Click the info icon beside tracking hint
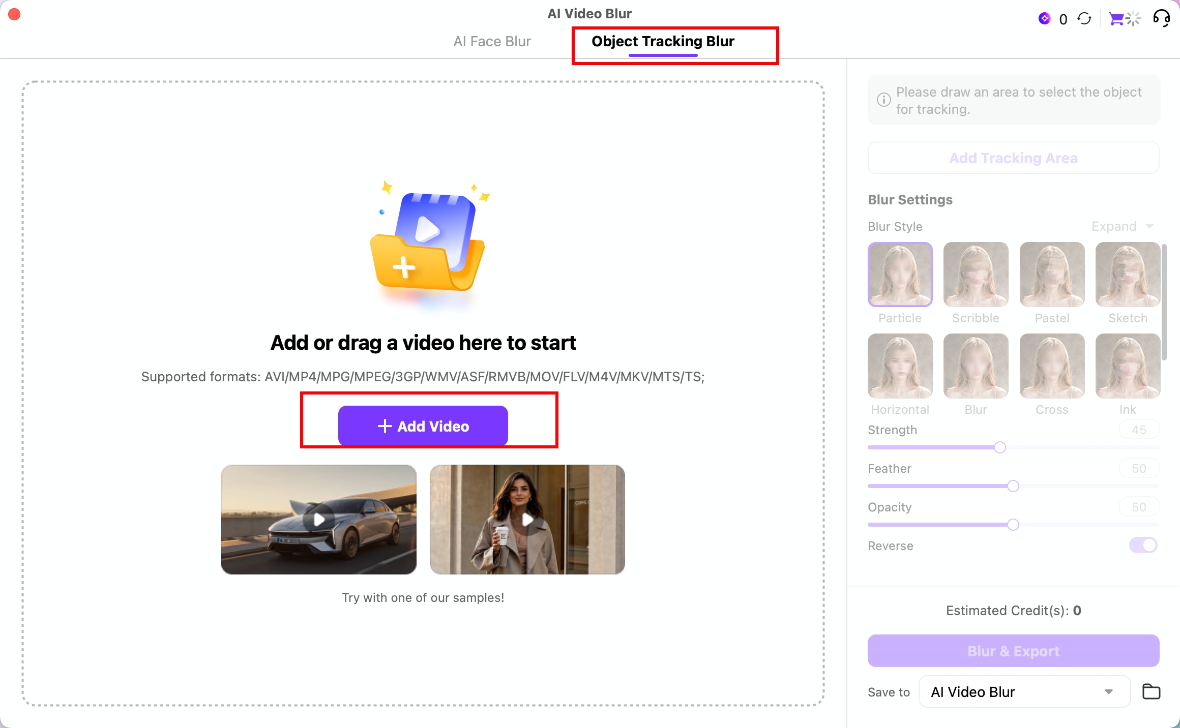Viewport: 1180px width, 728px height. (x=884, y=100)
